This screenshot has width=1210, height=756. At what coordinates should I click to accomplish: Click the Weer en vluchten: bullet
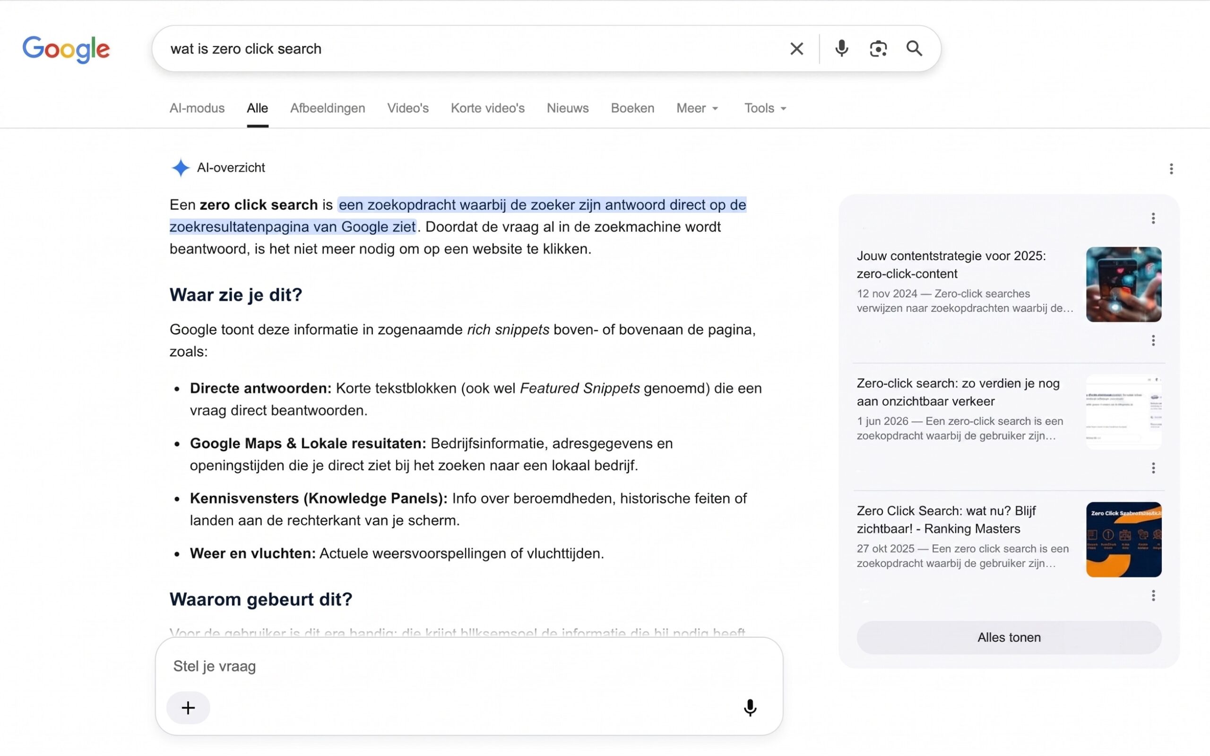pyautogui.click(x=397, y=553)
